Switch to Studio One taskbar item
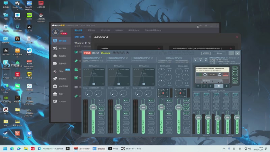The image size is (270, 152). pyautogui.click(x=131, y=149)
